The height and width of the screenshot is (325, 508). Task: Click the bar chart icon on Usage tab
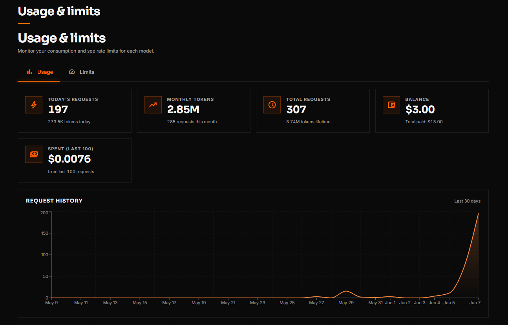pyautogui.click(x=29, y=72)
